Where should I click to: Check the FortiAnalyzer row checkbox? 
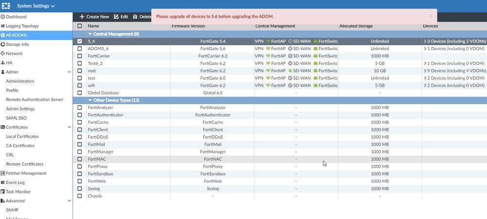point(80,108)
